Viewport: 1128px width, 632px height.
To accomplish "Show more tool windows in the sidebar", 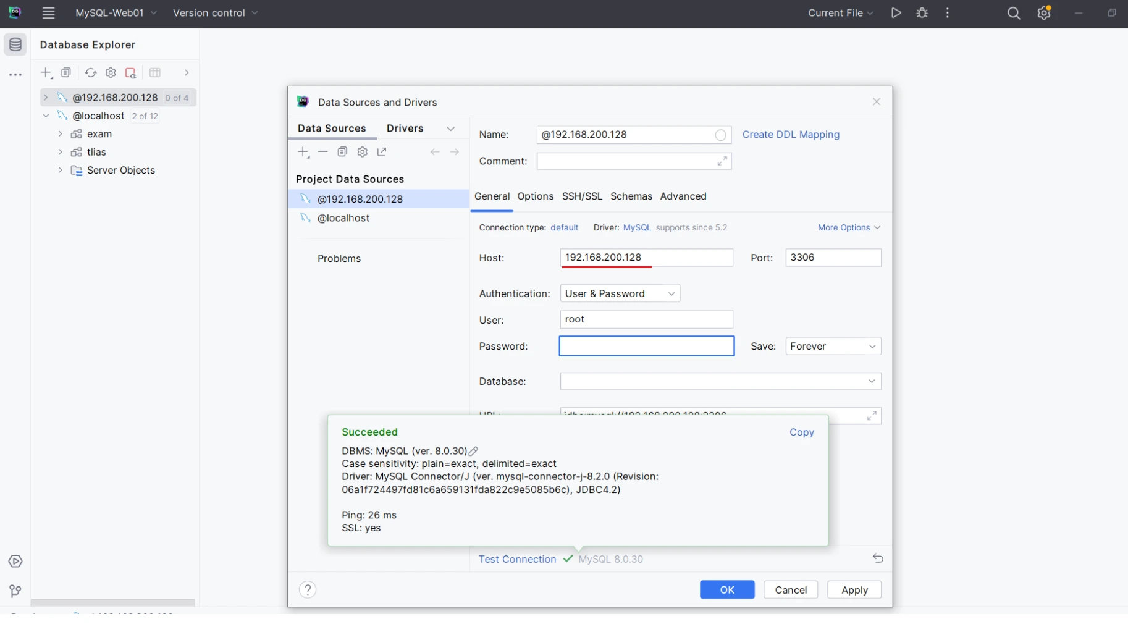I will tap(15, 75).
